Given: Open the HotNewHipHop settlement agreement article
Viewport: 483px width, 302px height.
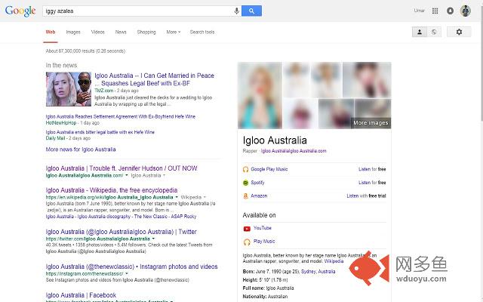Looking at the screenshot, I should click(121, 116).
